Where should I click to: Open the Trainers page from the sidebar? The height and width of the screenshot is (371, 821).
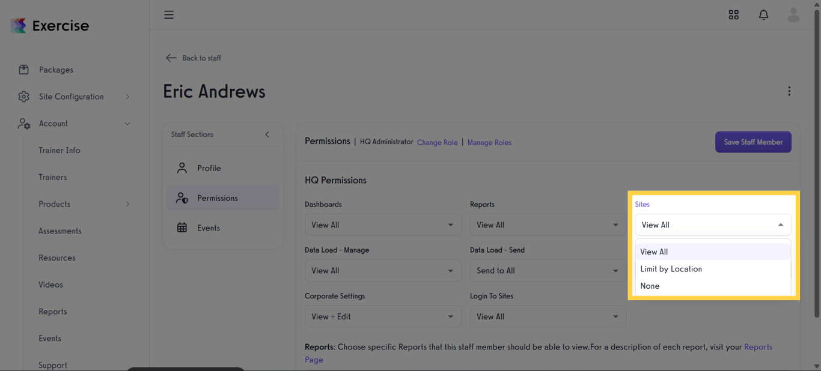pyautogui.click(x=53, y=176)
